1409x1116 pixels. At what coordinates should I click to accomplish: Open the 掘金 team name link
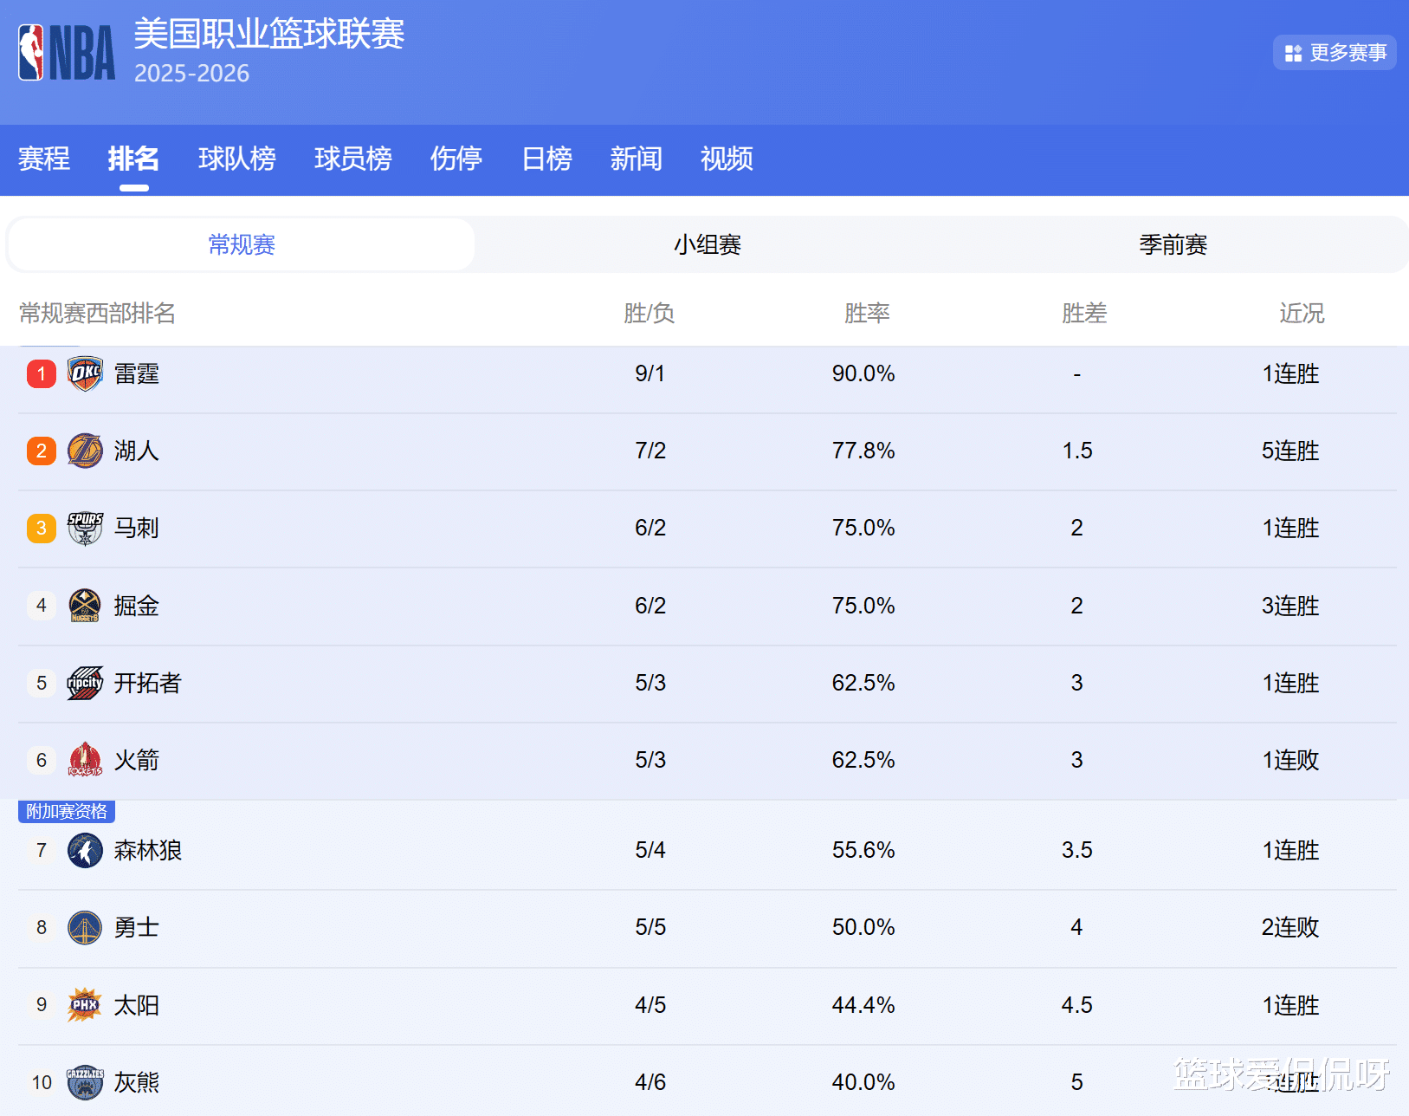[137, 606]
